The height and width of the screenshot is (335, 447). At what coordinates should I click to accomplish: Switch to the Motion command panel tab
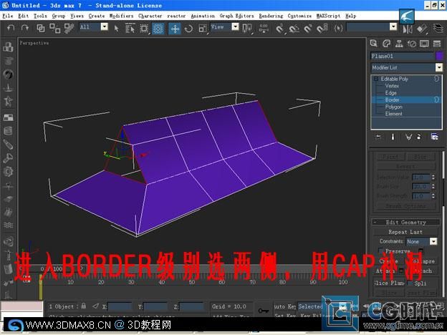(412, 44)
